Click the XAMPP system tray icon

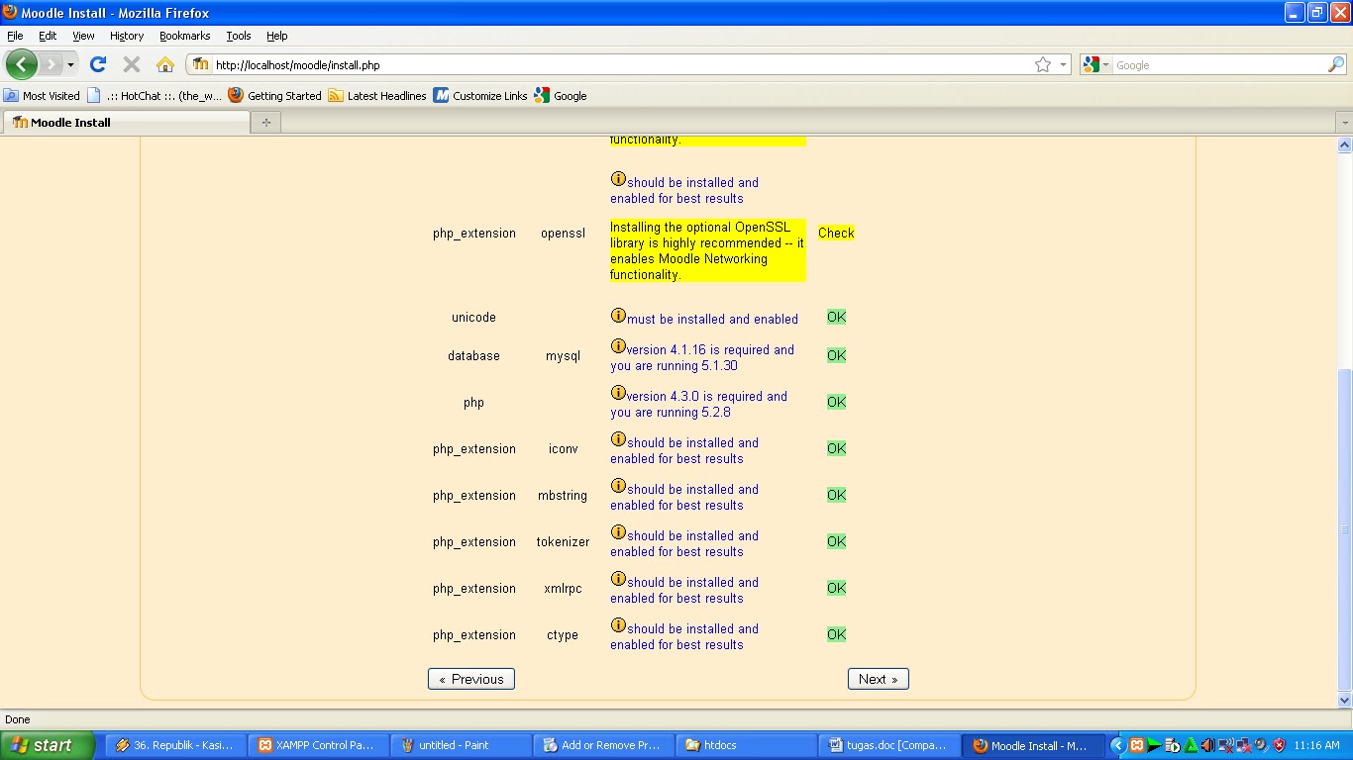pyautogui.click(x=1137, y=745)
